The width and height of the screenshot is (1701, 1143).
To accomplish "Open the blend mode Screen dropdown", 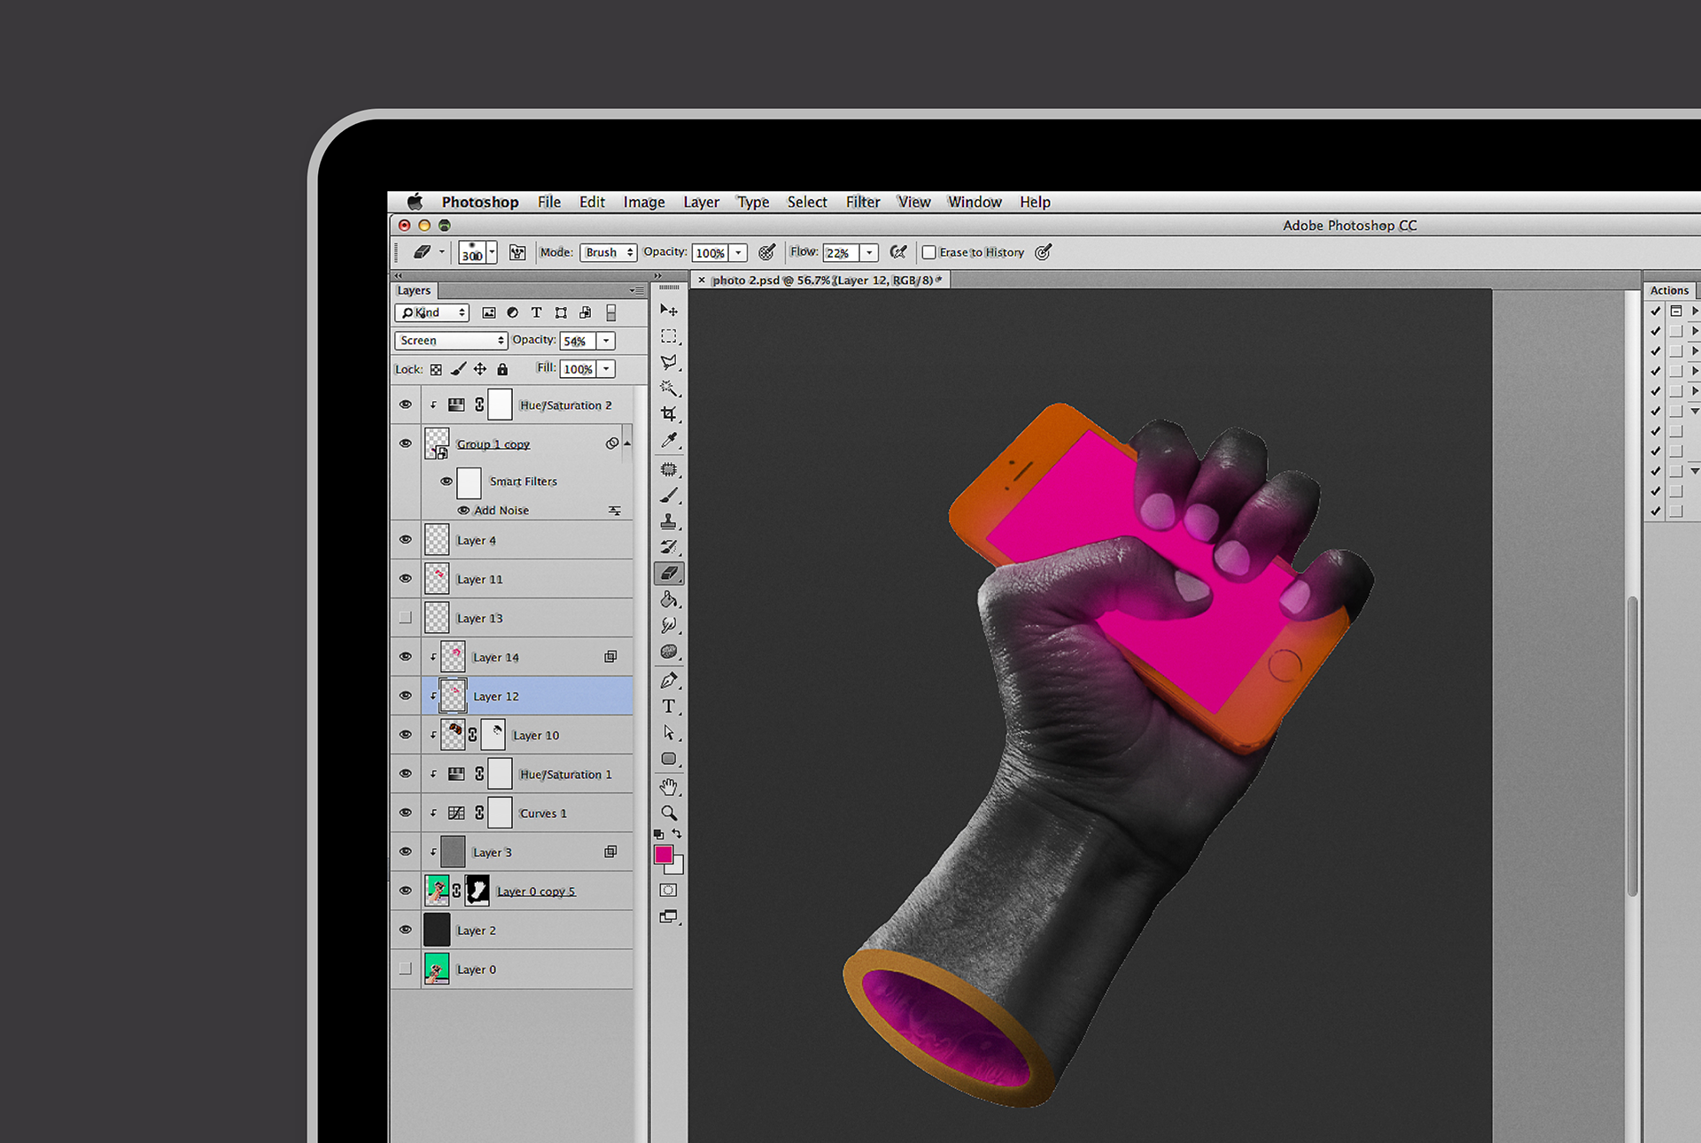I will click(450, 341).
